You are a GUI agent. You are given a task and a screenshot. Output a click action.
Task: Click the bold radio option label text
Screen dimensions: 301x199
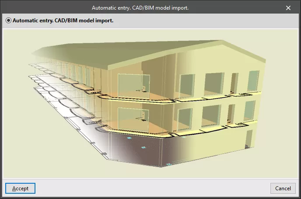pos(63,20)
